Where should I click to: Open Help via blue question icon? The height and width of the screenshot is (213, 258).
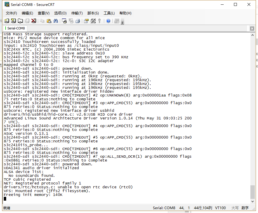(108, 21)
